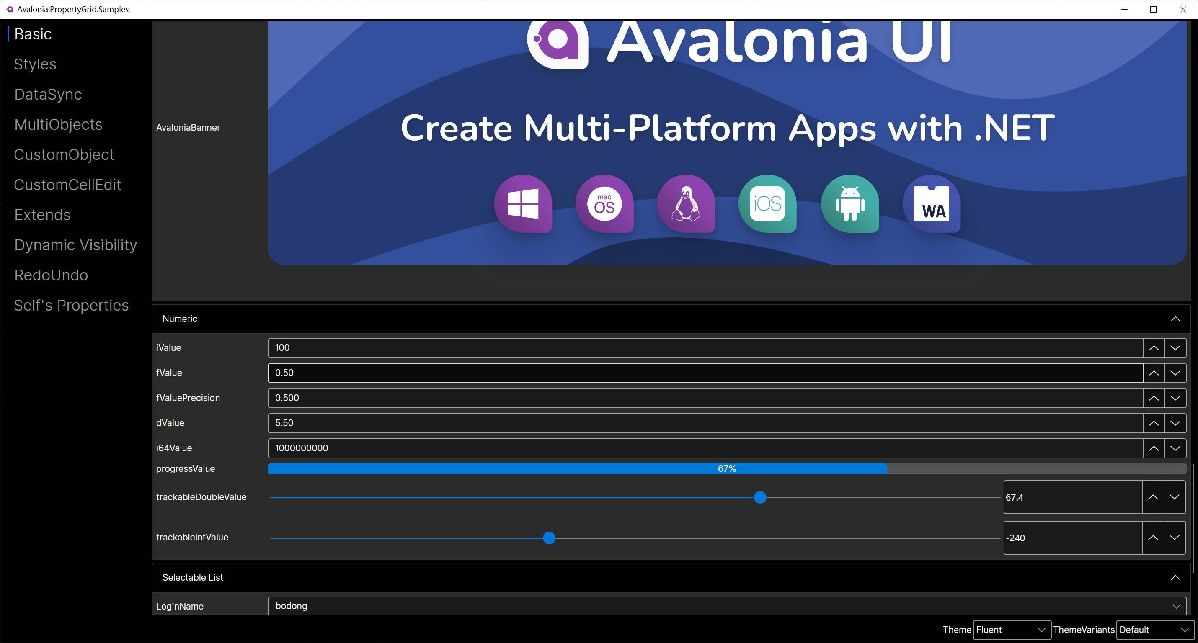This screenshot has width=1198, height=643.
Task: Increase trackableIntValue using up spinner
Action: pyautogui.click(x=1153, y=538)
